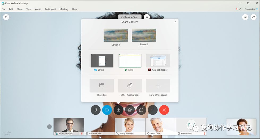Image resolution: width=260 pixels, height=139 pixels.
Task: Open more options ellipsis button
Action: pos(153,110)
